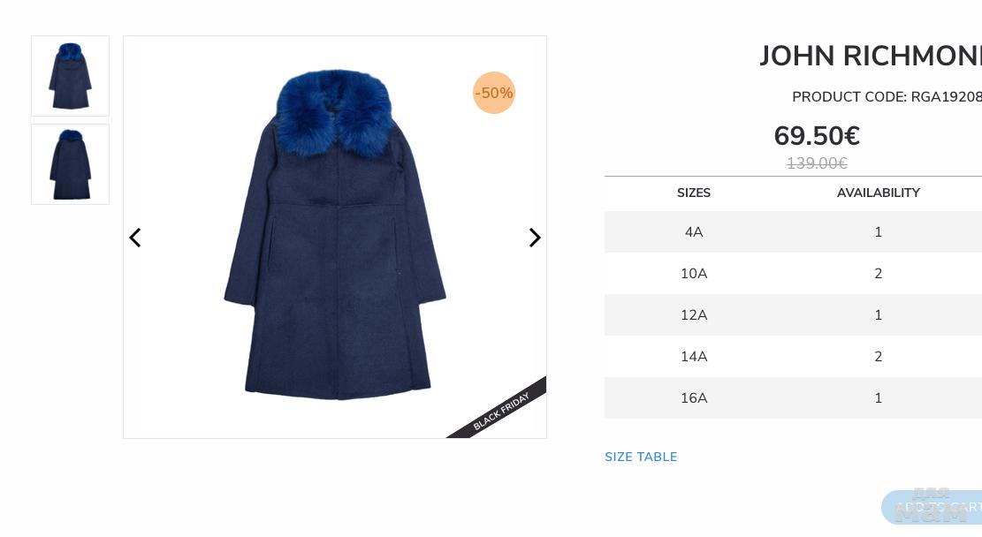Choose size 4A row
Viewport: 982px width, 537px height.
pyautogui.click(x=793, y=232)
